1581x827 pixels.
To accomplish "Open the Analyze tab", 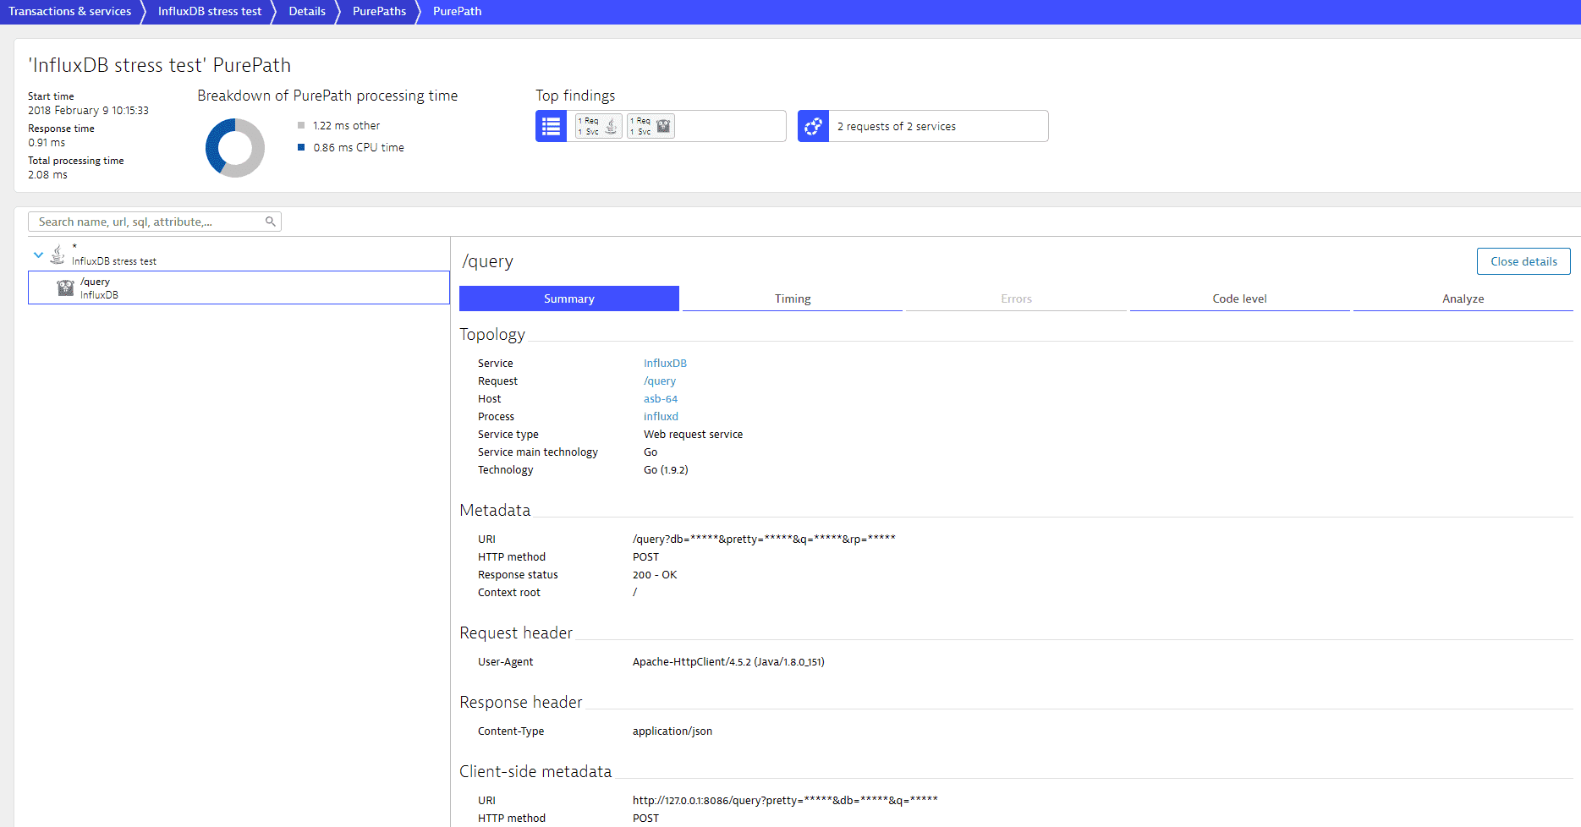I will click(x=1463, y=298).
